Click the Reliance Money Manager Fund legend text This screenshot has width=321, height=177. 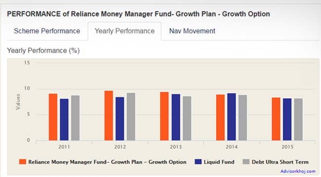click(x=107, y=162)
